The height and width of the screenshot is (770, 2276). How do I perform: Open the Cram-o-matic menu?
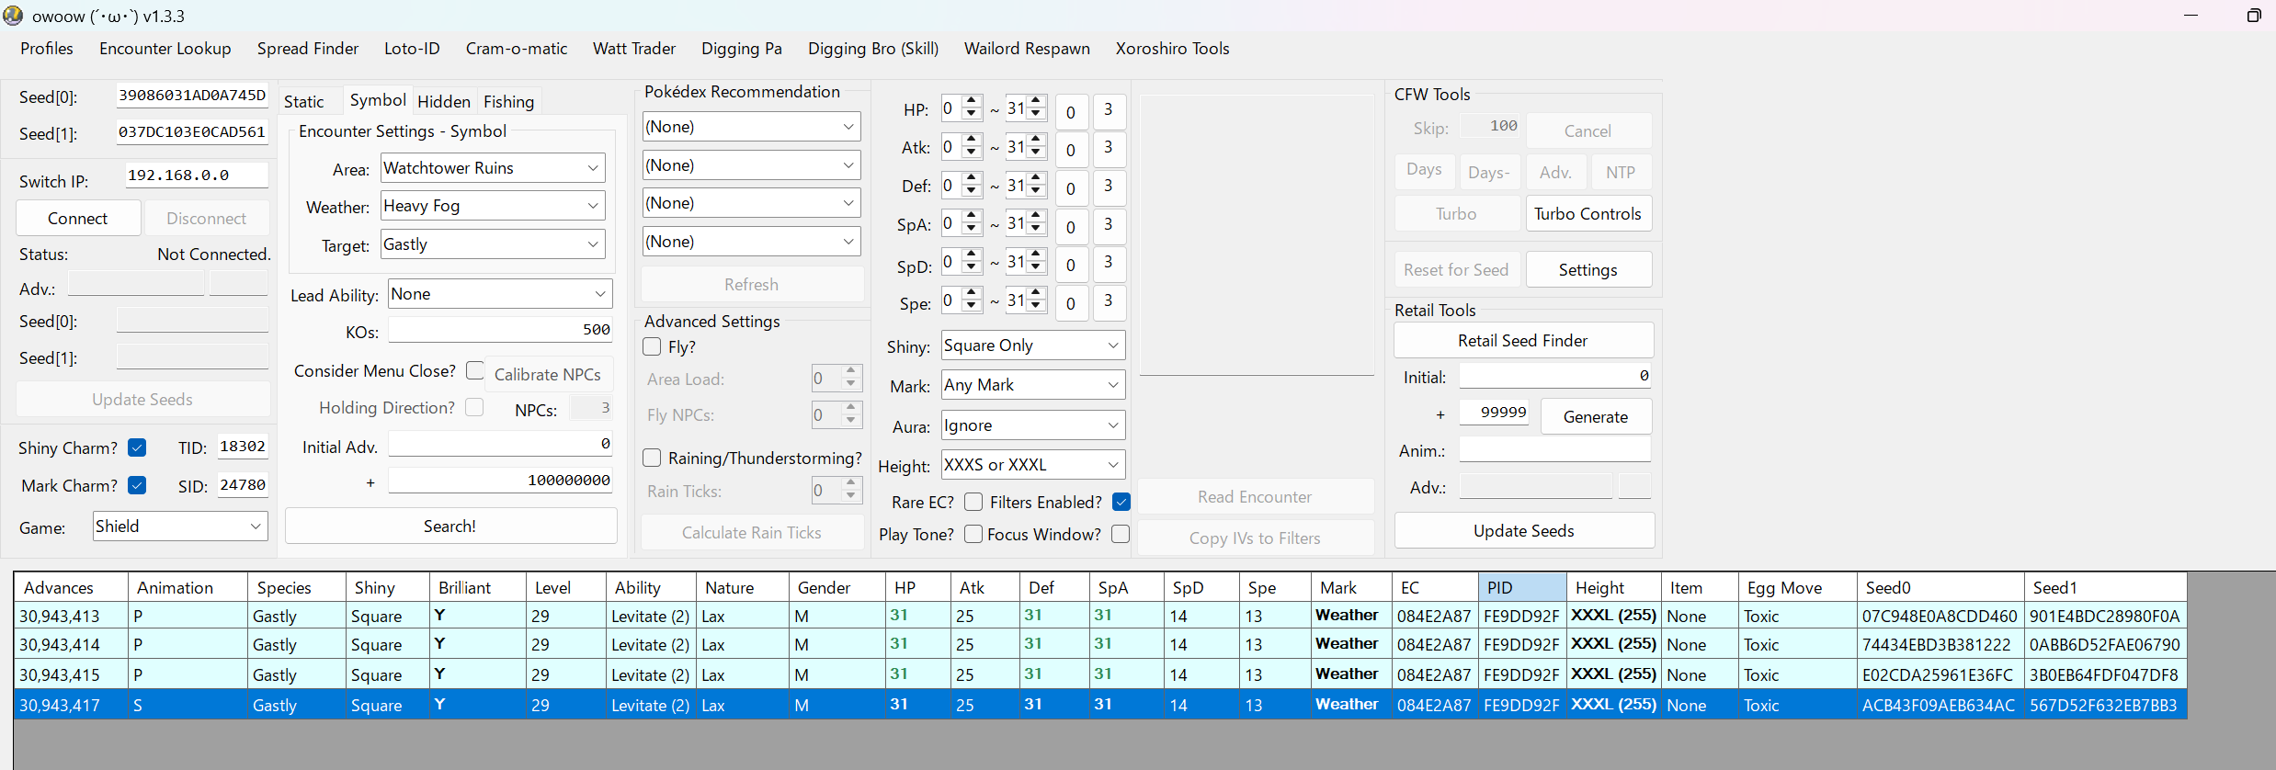516,49
